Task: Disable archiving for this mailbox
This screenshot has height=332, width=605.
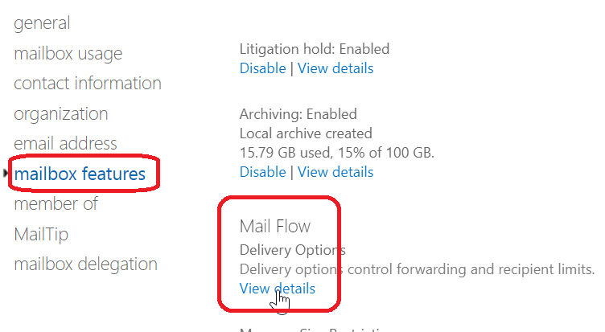Action: tap(262, 171)
